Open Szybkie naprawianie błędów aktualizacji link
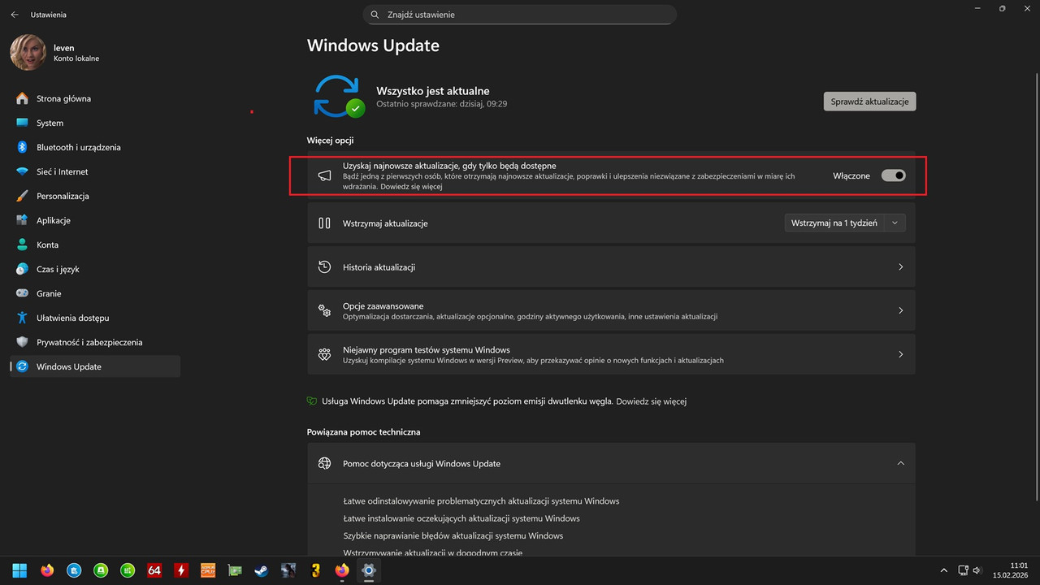 453,535
